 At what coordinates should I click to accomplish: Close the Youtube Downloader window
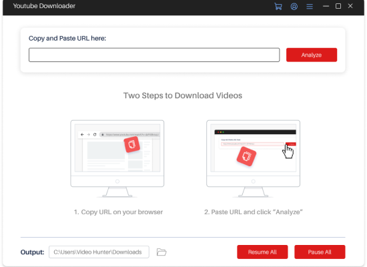click(x=350, y=6)
